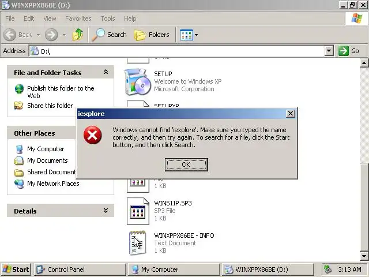This screenshot has width=369, height=277.
Task: Click the My Computer sidebar icon
Action: [19, 149]
